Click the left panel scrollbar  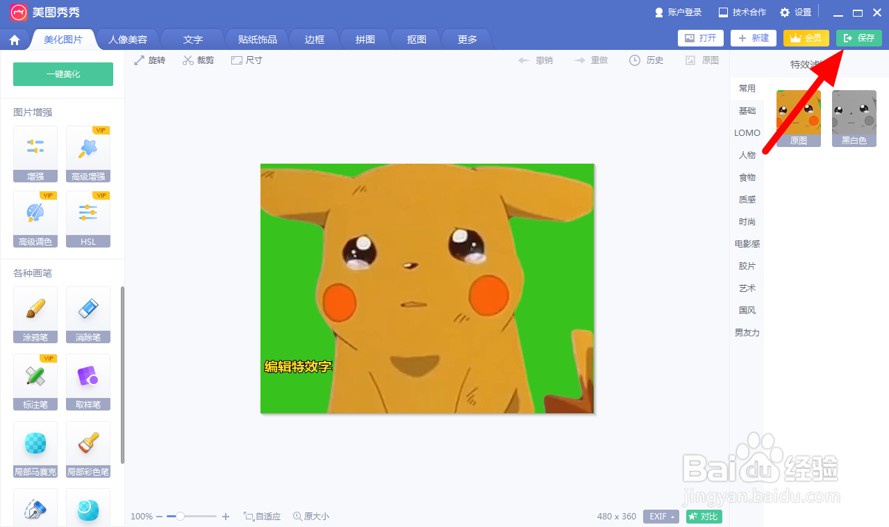(123, 375)
